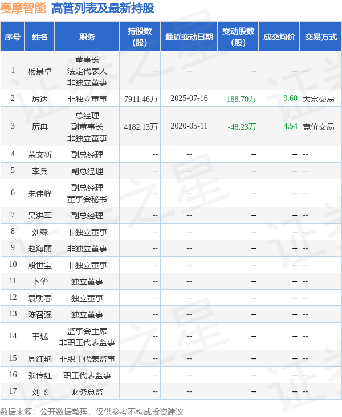Select the name 袁朝春
342x417 pixels.
click(x=40, y=298)
